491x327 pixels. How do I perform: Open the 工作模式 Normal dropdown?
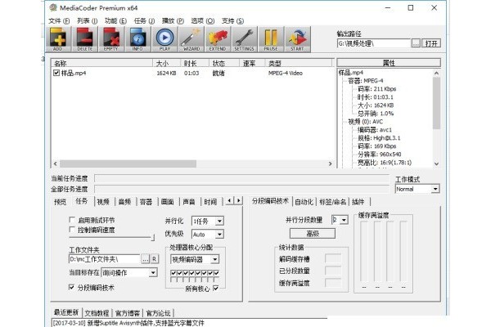(417, 189)
